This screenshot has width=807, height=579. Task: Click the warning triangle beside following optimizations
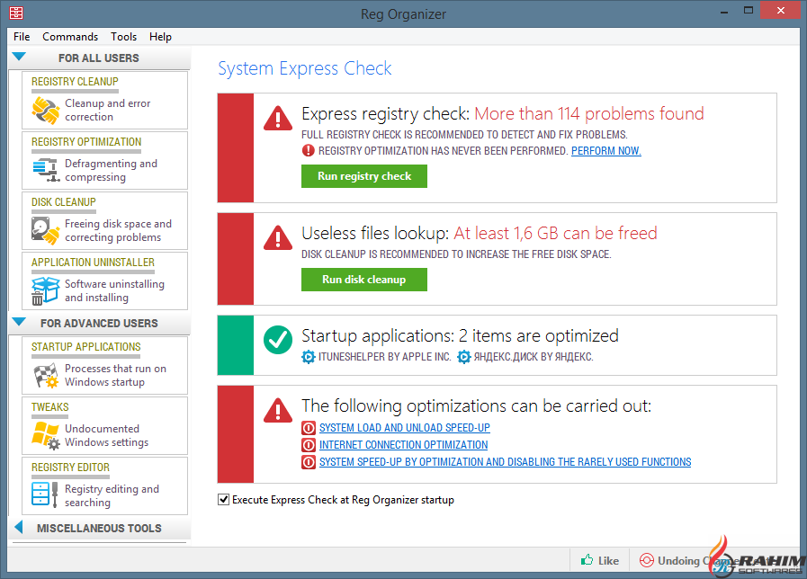pyautogui.click(x=278, y=410)
